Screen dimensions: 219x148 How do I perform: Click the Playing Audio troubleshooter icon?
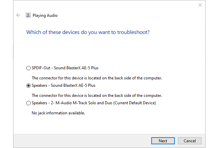click(x=28, y=15)
